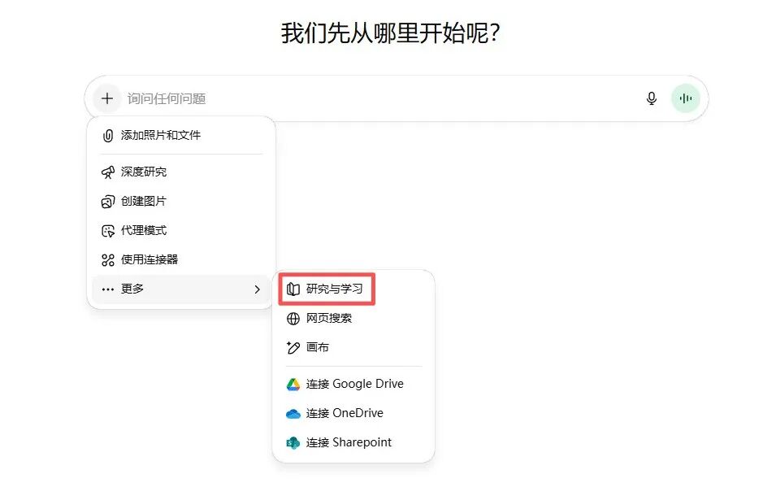Screen dimensions: 776x496
Task: Click the plus attachment button
Action: click(107, 98)
